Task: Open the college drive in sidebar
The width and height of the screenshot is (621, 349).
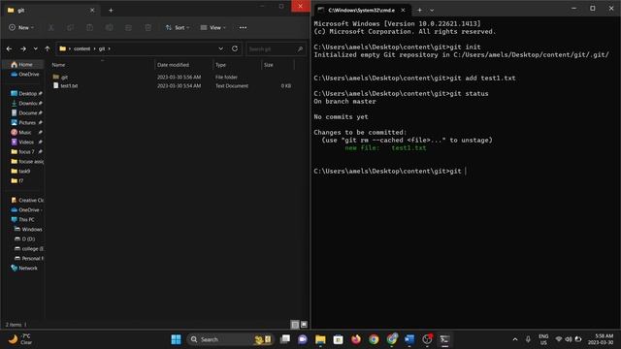Action: click(x=28, y=249)
